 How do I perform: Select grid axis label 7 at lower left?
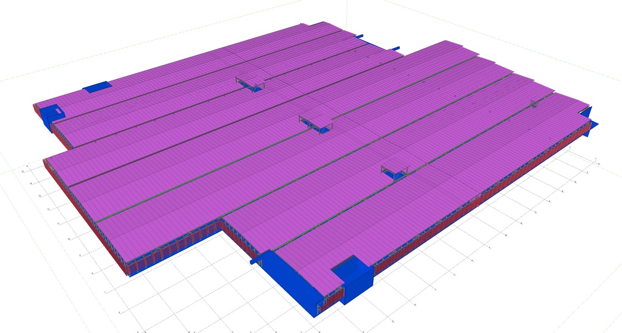coord(105,291)
